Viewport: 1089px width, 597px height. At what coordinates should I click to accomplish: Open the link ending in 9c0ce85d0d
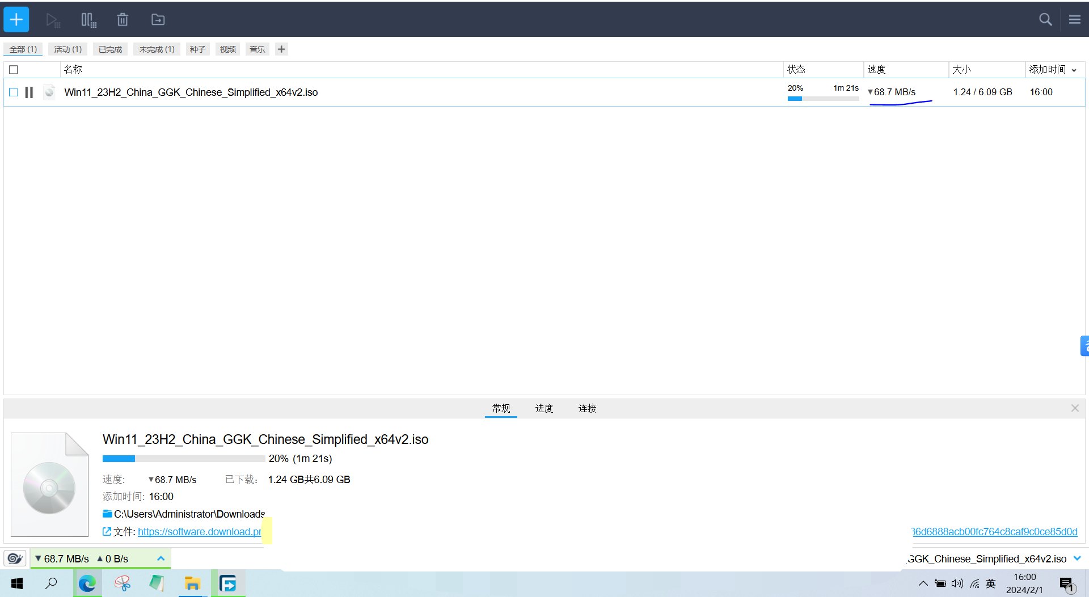point(994,532)
